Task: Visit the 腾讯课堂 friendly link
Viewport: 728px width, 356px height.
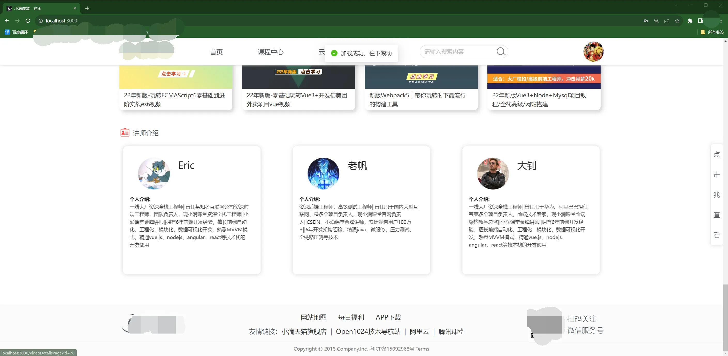Action: (451, 331)
